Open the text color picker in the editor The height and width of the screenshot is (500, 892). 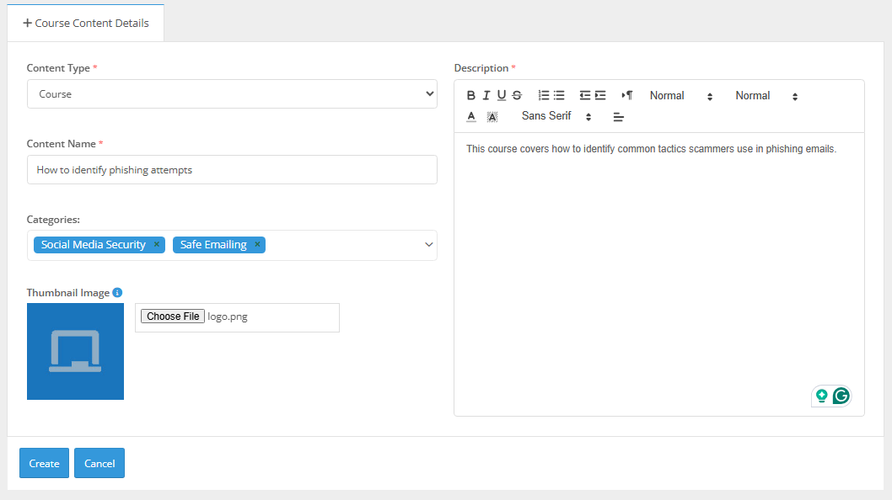point(471,116)
